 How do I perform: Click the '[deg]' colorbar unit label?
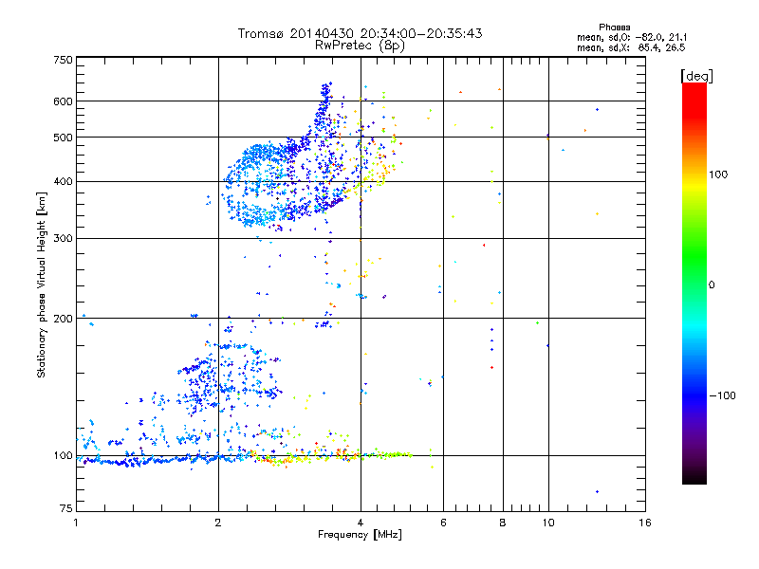pyautogui.click(x=696, y=76)
